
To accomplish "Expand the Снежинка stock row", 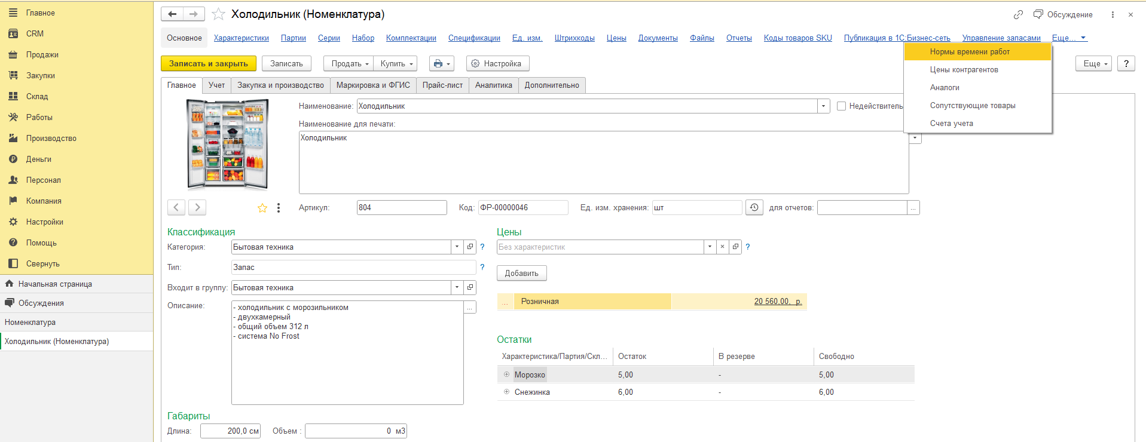I will 506,392.
